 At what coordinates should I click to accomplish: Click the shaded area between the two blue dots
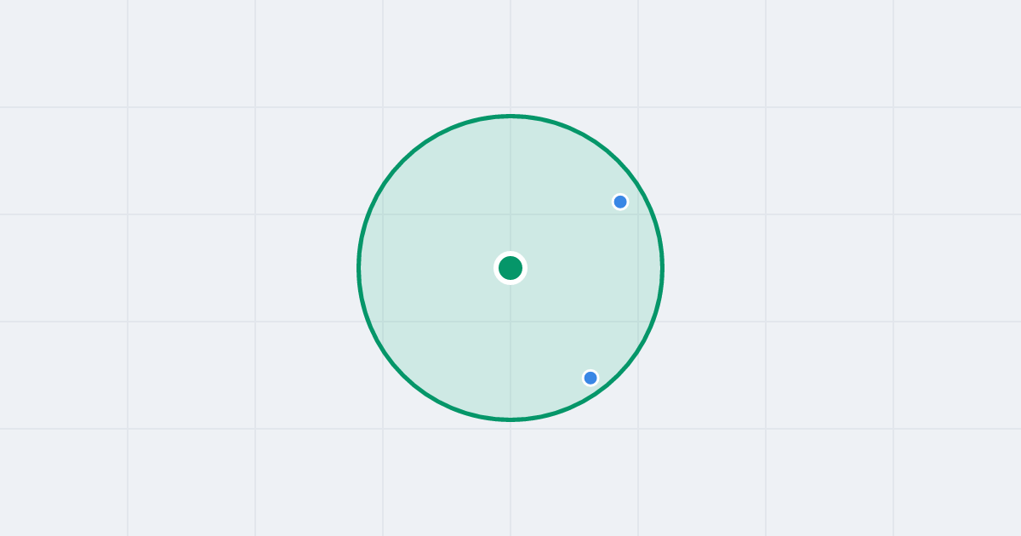608,289
